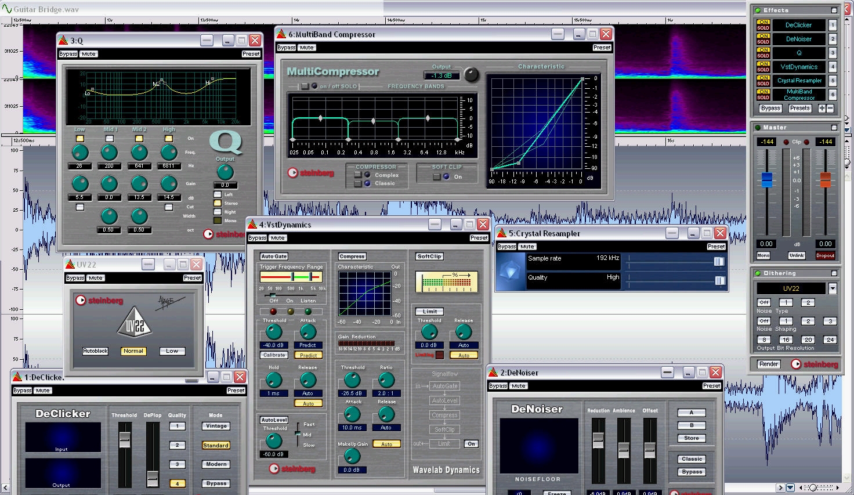Click Unlink in the Master panel

797,256
